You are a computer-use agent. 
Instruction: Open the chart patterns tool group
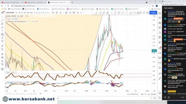pyautogui.click(x=2, y=34)
